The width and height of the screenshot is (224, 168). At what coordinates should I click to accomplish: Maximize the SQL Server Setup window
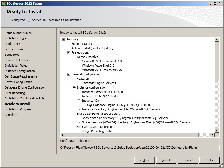tap(215, 4)
